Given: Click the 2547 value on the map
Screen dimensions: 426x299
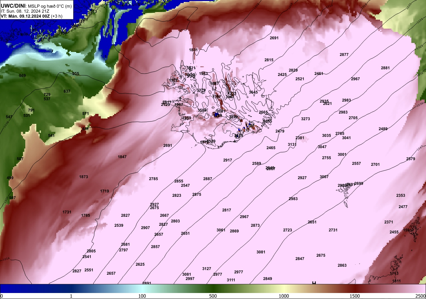Looking at the screenshot, I should 185,185.
